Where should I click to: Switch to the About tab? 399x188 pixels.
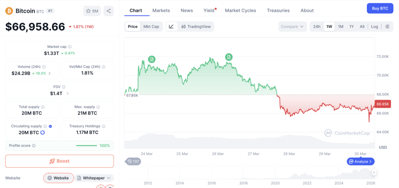coord(307,10)
